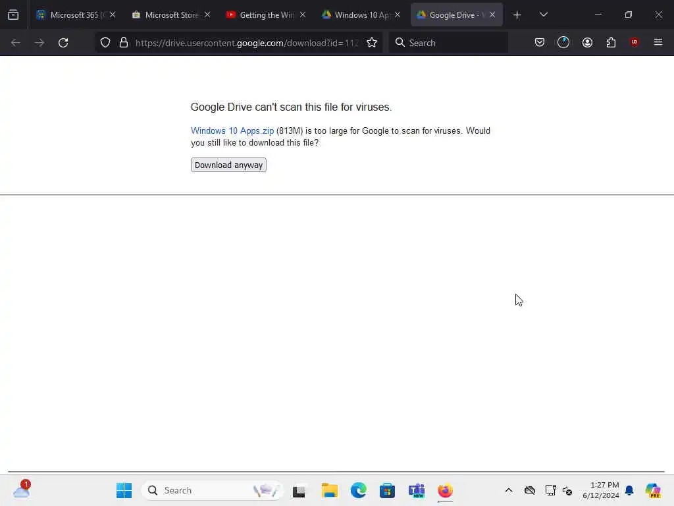Image resolution: width=674 pixels, height=506 pixels.
Task: Open the Windows Start menu
Action: [x=124, y=490]
